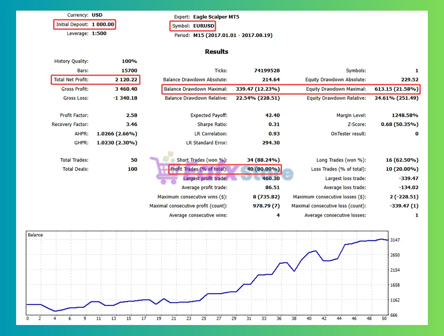Select the Equity Drawdown Maximal 613.15 value
This screenshot has height=336, width=444.
tap(396, 89)
